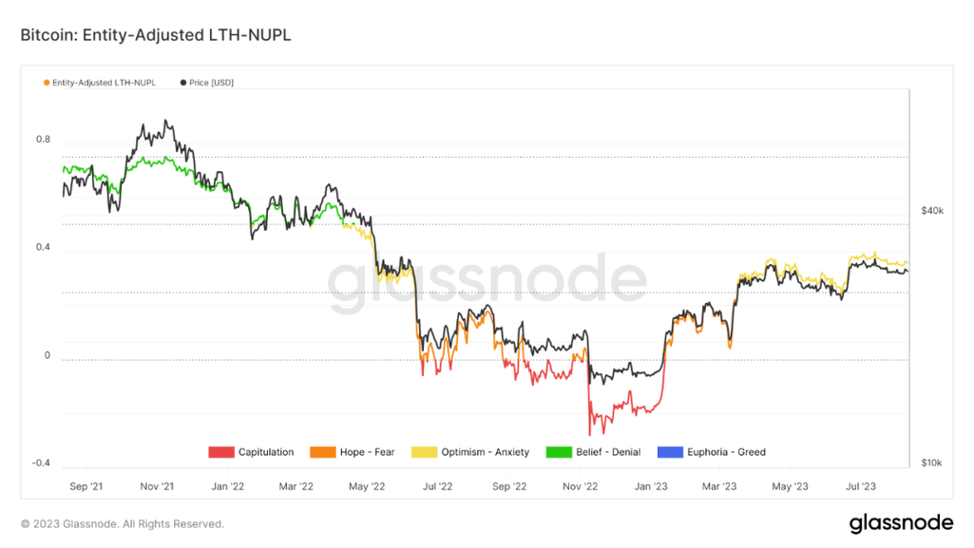Screen dimensions: 974x548
Task: Select the orange Hope - Fear swatch
Action: (322, 452)
